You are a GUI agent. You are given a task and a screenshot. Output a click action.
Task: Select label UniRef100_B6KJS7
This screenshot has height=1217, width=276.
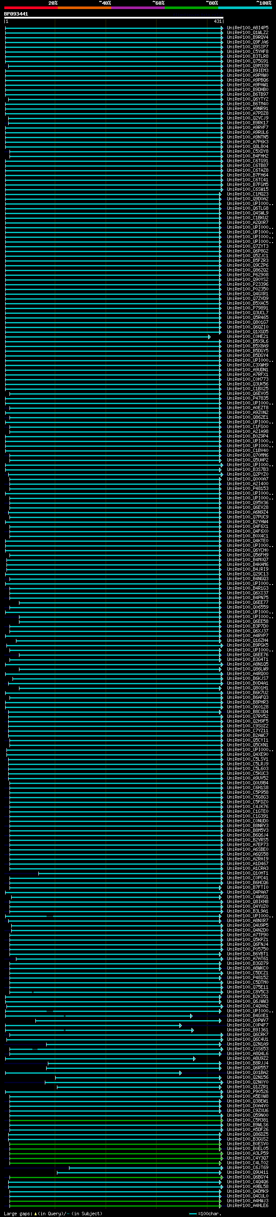tap(247, 679)
